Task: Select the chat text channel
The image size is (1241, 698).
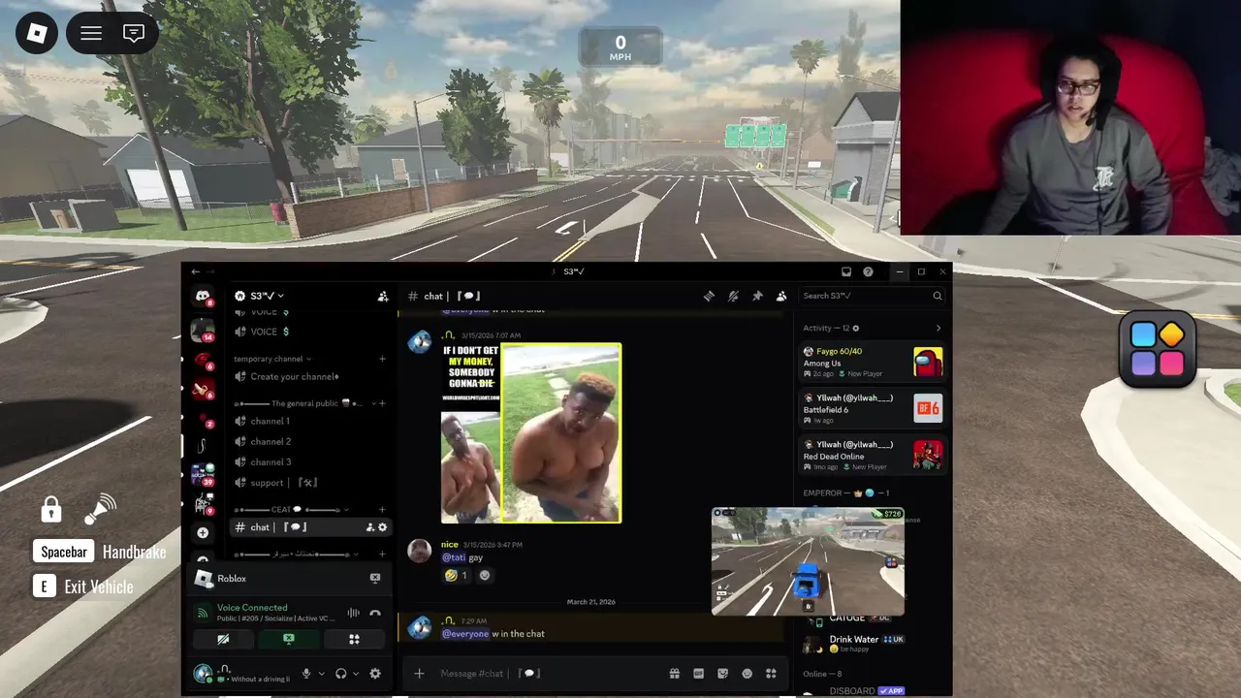Action: 310,527
